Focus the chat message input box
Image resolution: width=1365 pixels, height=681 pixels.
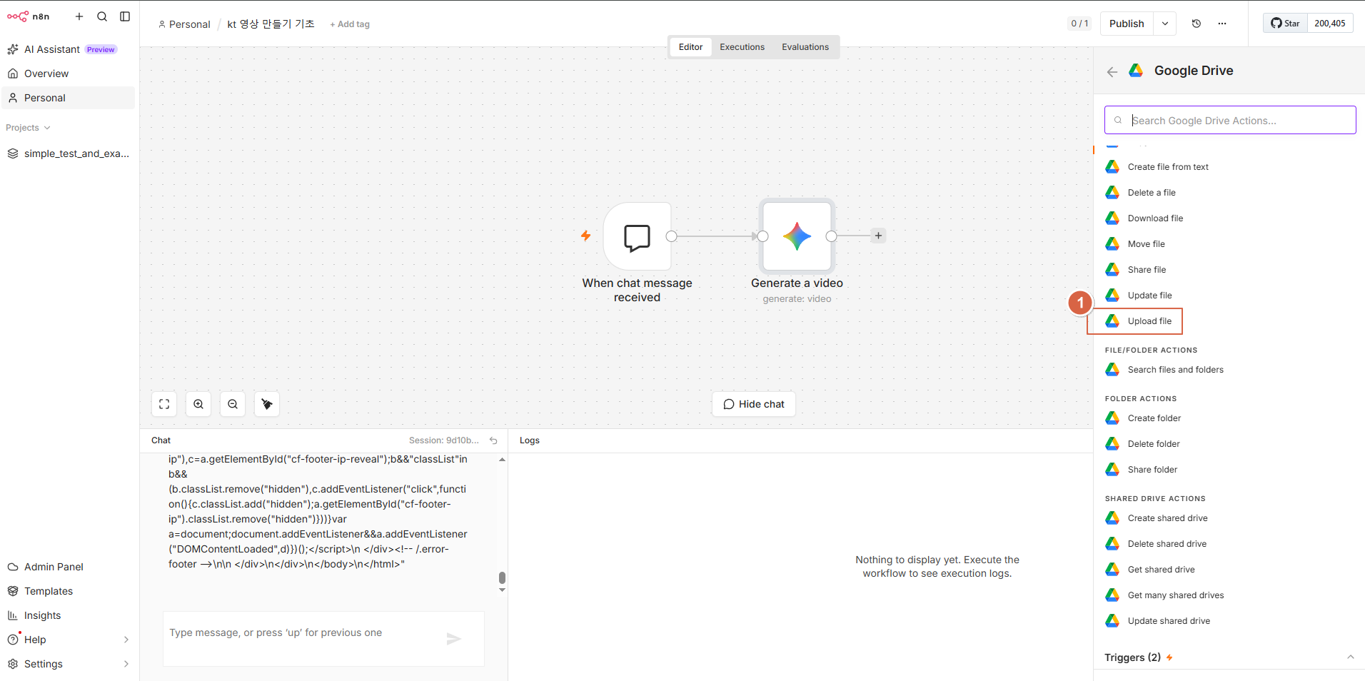[x=323, y=639]
